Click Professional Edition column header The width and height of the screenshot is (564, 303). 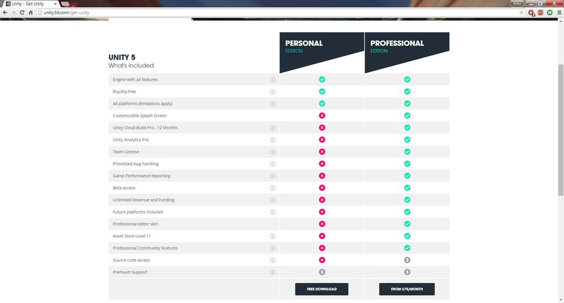pos(407,52)
